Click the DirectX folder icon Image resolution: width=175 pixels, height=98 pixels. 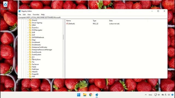pos(30,20)
